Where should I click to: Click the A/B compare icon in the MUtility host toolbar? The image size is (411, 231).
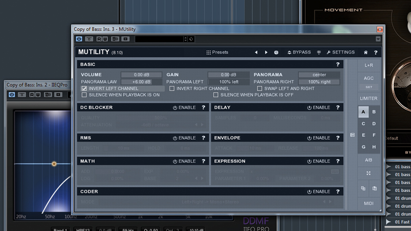click(x=115, y=39)
